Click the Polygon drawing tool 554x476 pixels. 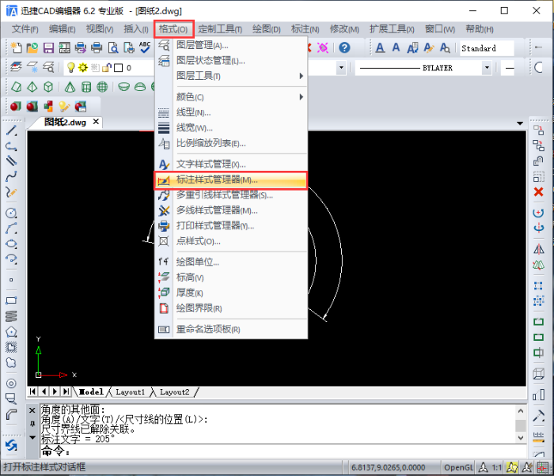(x=11, y=332)
